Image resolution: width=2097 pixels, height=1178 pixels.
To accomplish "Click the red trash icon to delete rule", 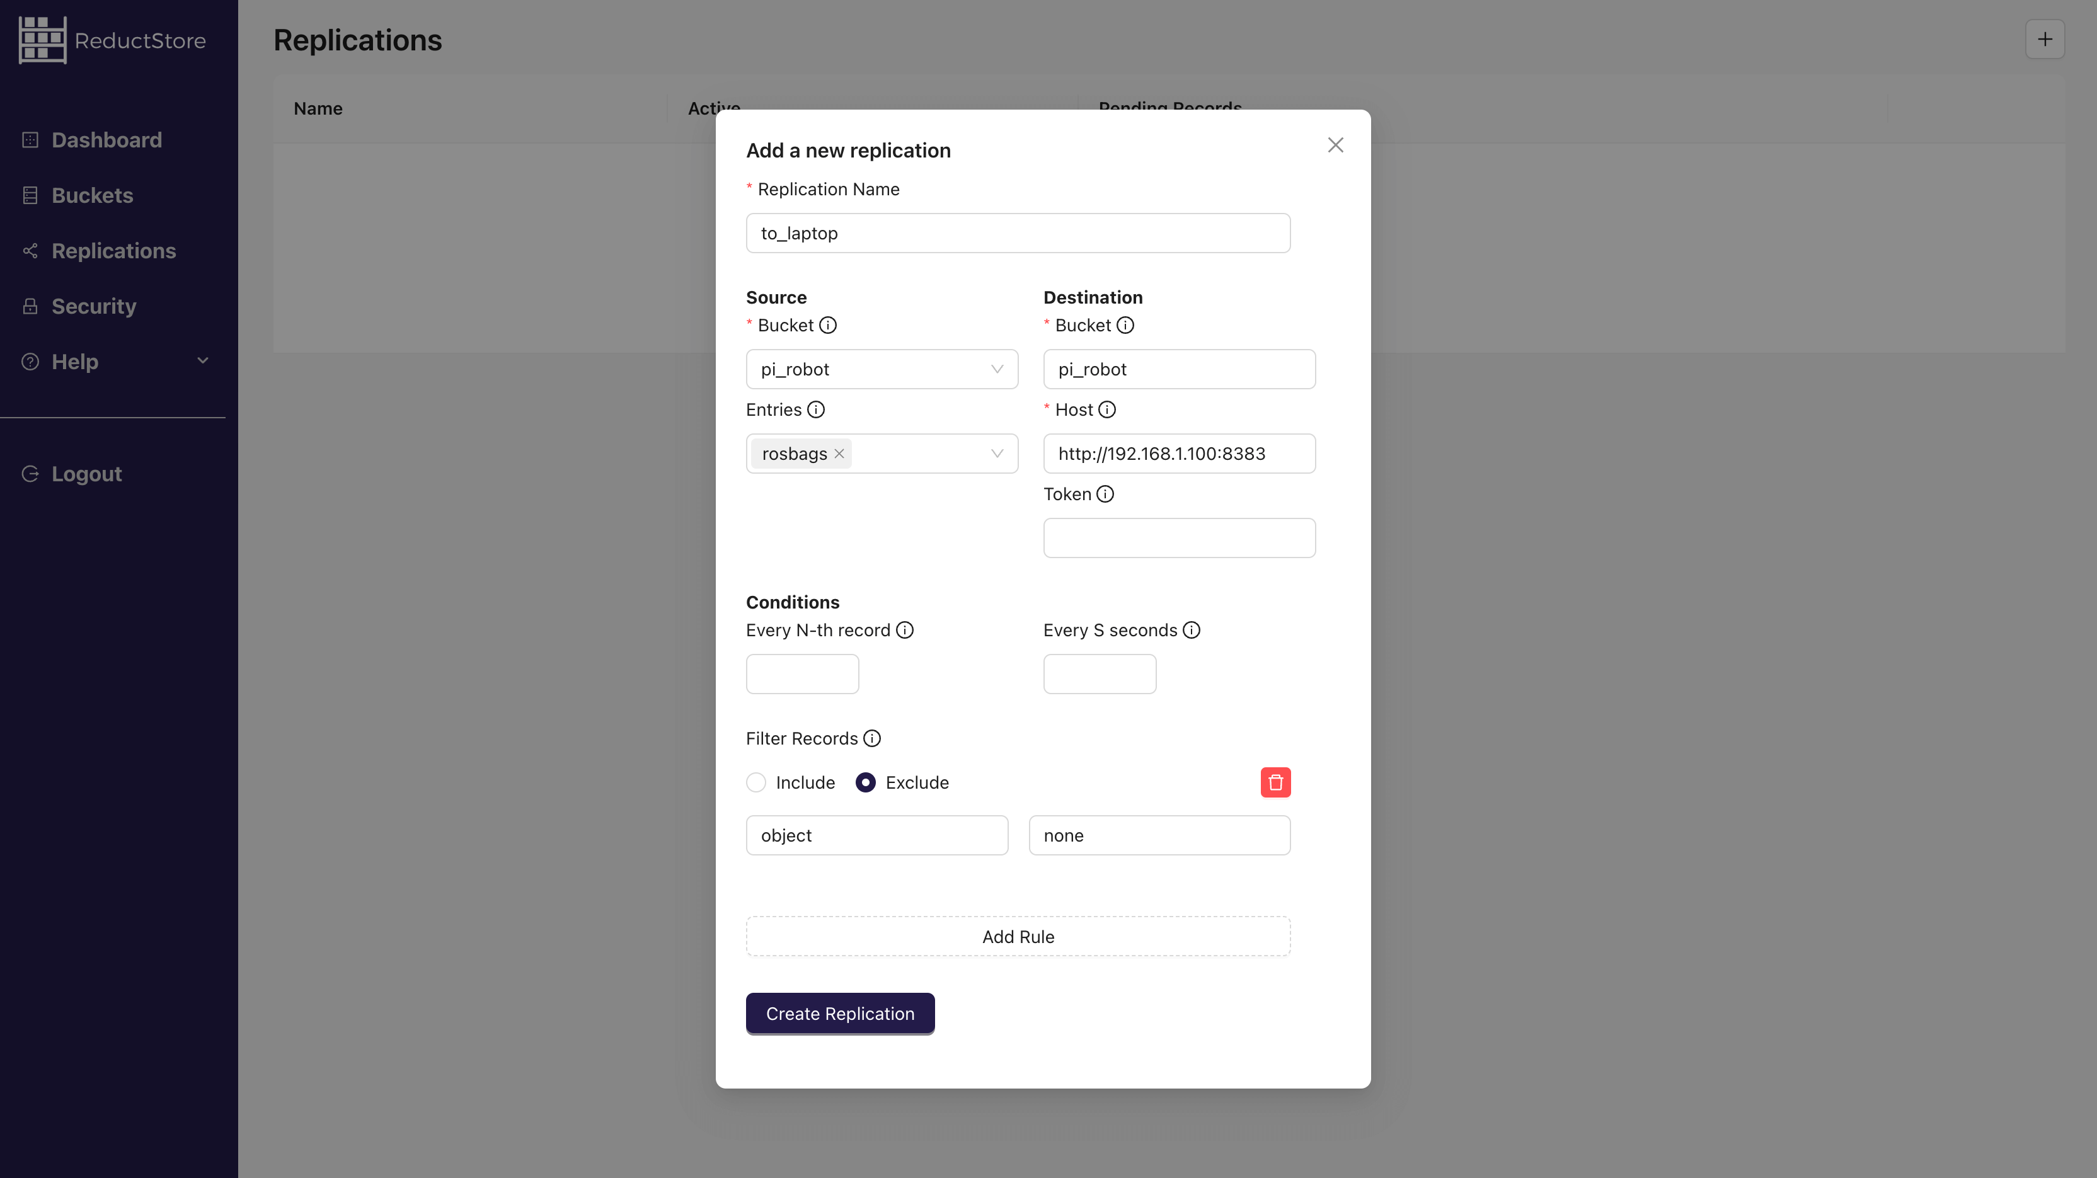I will [x=1275, y=782].
